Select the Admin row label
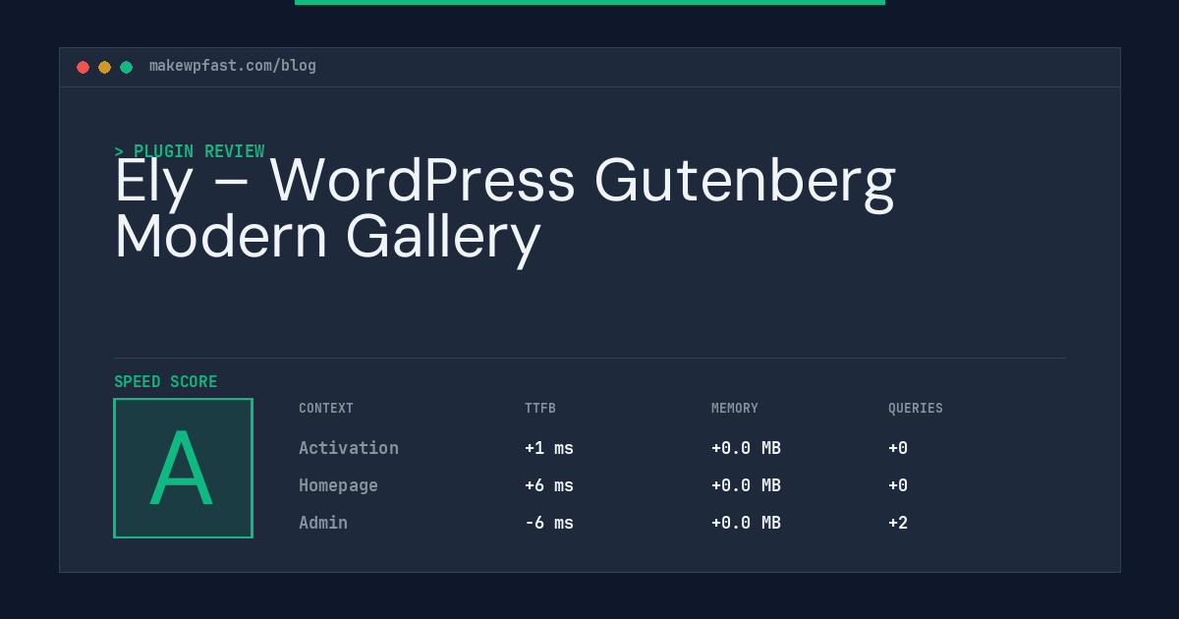Image resolution: width=1179 pixels, height=619 pixels. tap(323, 523)
